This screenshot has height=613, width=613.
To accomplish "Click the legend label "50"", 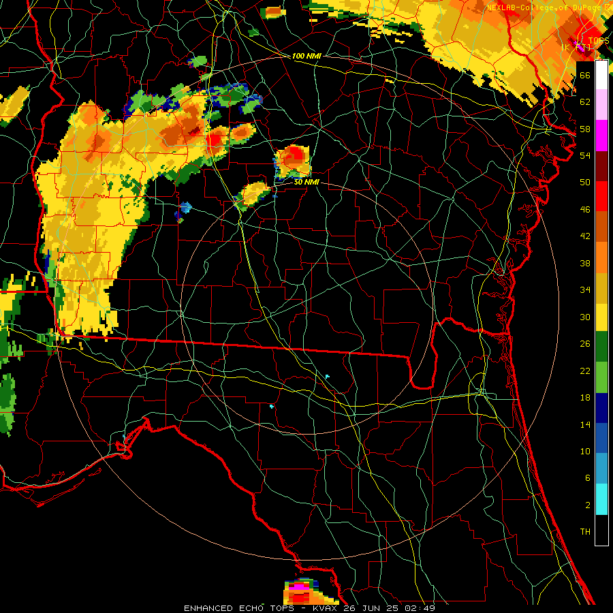I will (x=585, y=182).
